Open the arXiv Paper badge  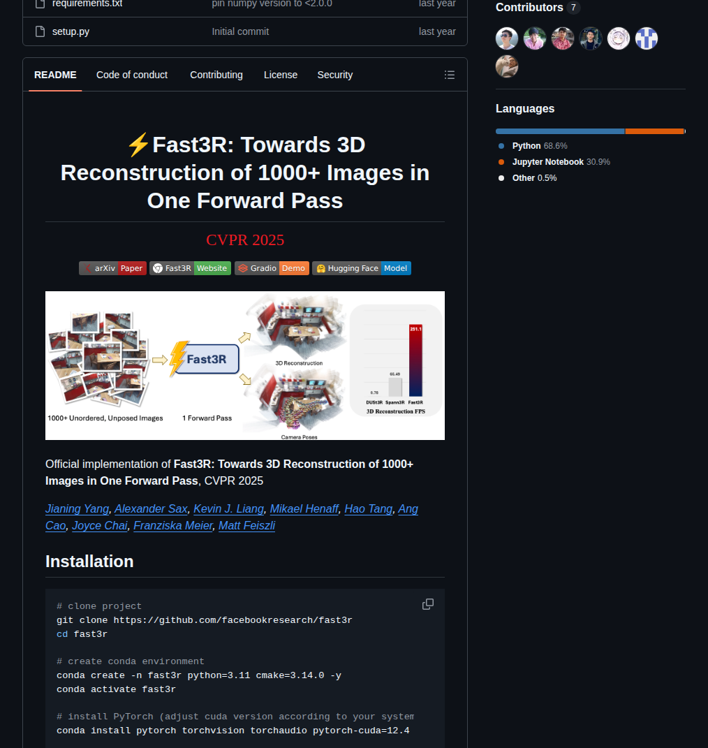[x=112, y=268]
